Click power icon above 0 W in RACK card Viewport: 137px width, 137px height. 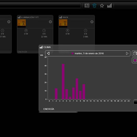tap(67, 30)
